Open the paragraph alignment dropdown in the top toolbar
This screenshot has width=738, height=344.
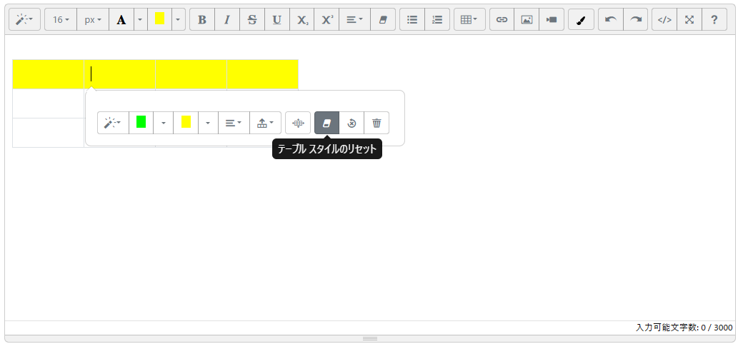354,20
